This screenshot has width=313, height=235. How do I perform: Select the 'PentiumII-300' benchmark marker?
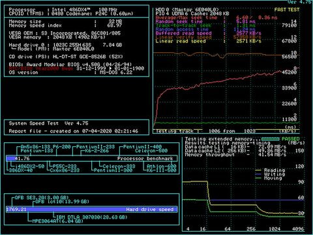click(x=113, y=170)
